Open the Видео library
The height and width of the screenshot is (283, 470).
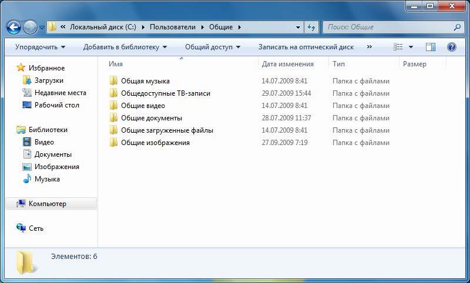(45, 142)
